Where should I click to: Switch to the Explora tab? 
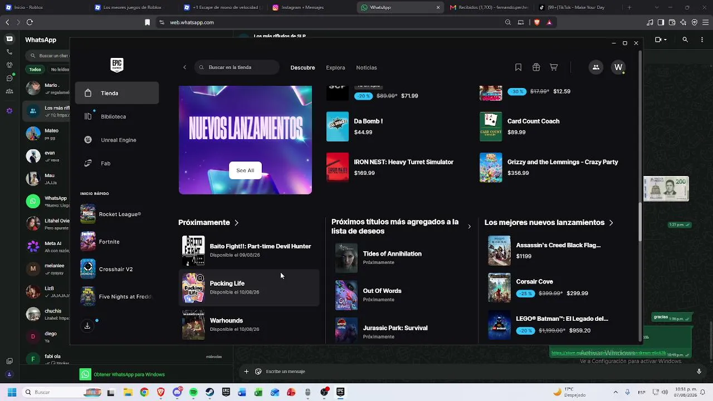[x=335, y=67]
